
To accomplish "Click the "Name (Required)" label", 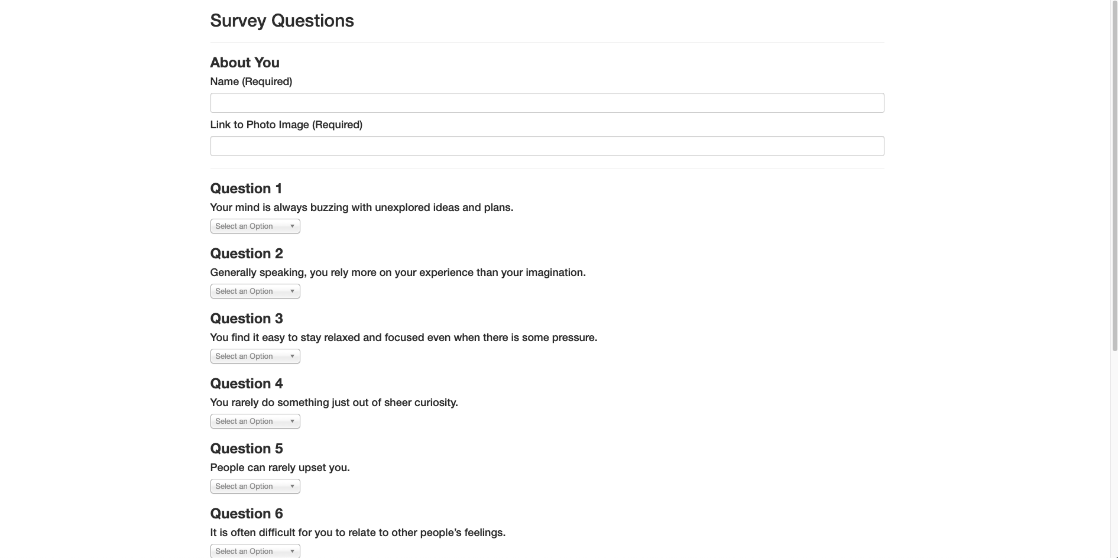I will [251, 82].
